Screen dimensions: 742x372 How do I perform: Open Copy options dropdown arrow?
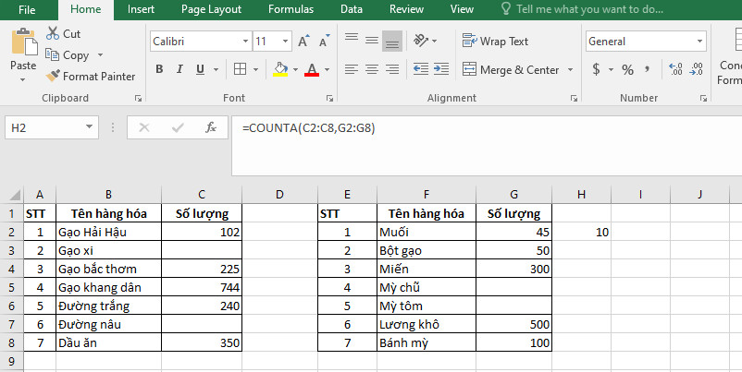100,55
